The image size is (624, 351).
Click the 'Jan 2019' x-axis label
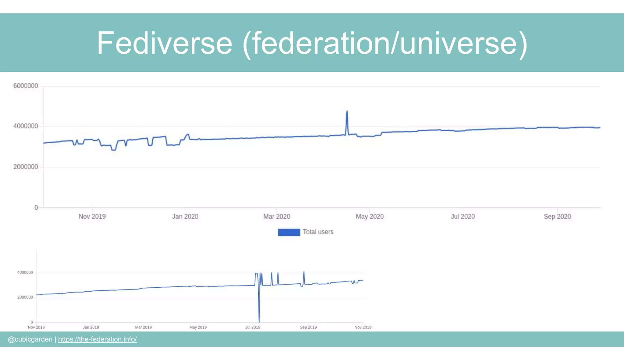pos(91,327)
